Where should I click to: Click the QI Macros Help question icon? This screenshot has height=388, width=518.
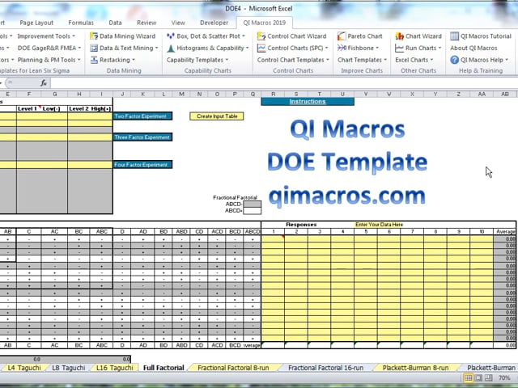coord(455,60)
